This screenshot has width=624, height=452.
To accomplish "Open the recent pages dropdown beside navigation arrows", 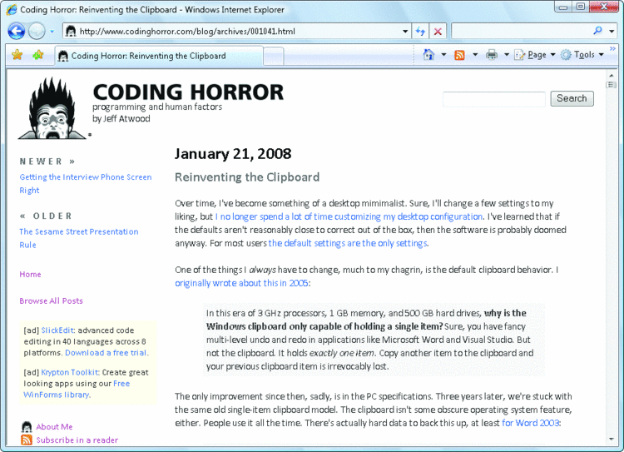I will [x=52, y=31].
